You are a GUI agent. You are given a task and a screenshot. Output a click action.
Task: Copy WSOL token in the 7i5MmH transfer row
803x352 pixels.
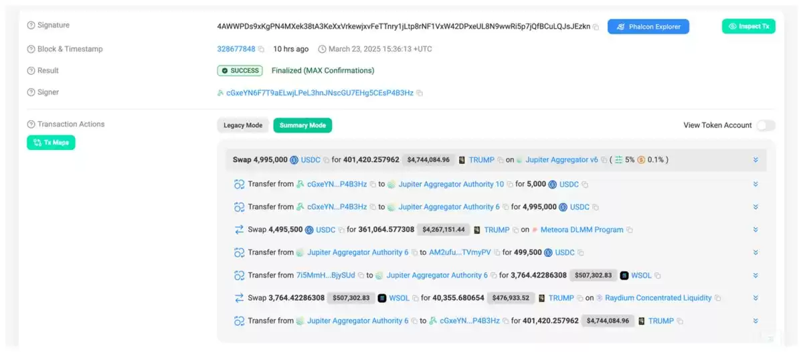657,276
